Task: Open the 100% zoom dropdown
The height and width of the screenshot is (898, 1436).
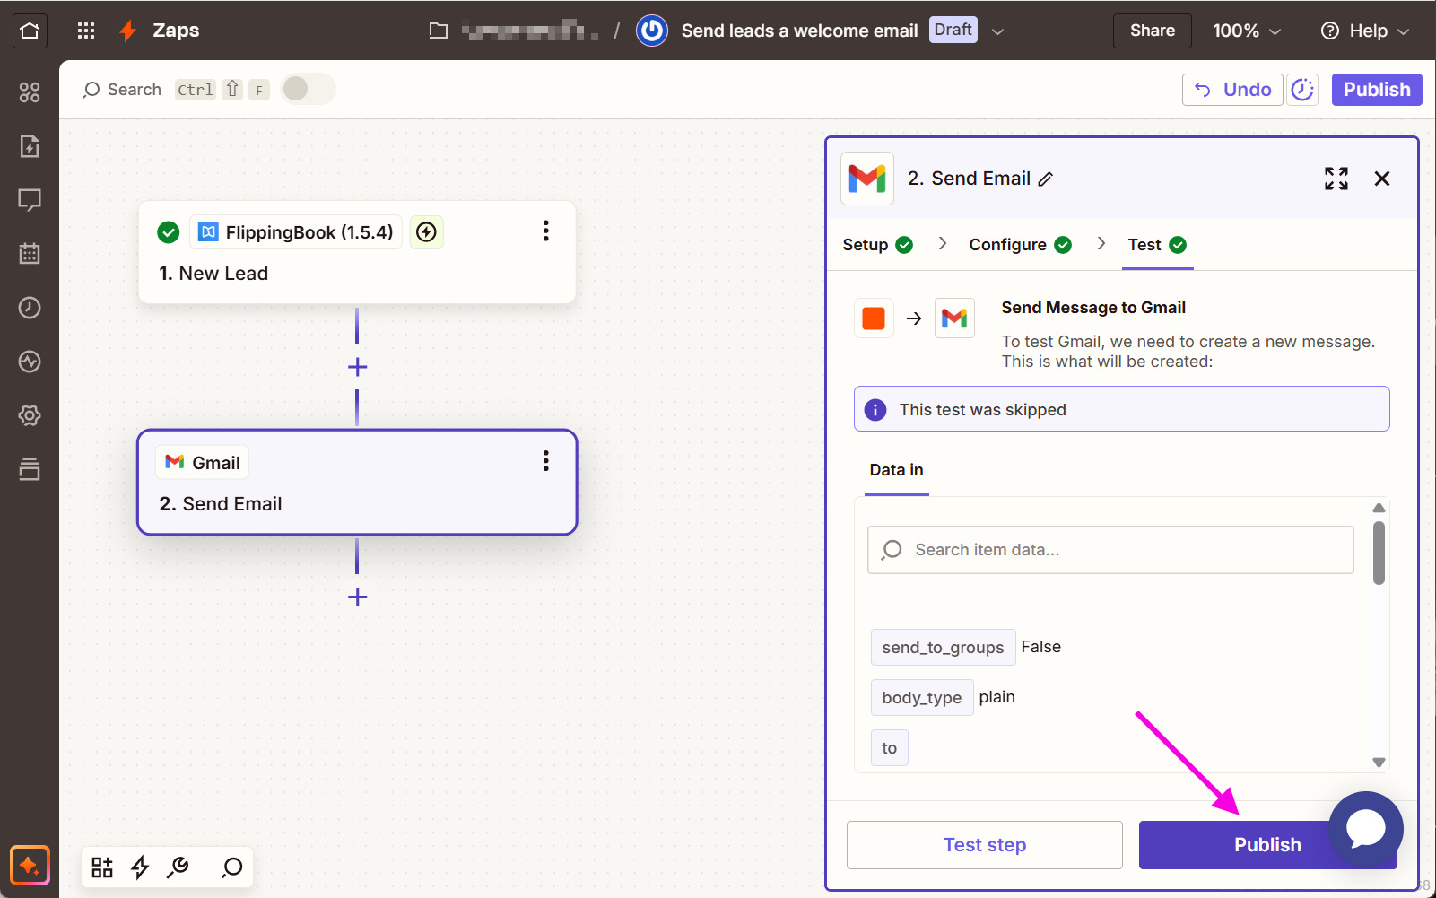Action: pos(1247,31)
